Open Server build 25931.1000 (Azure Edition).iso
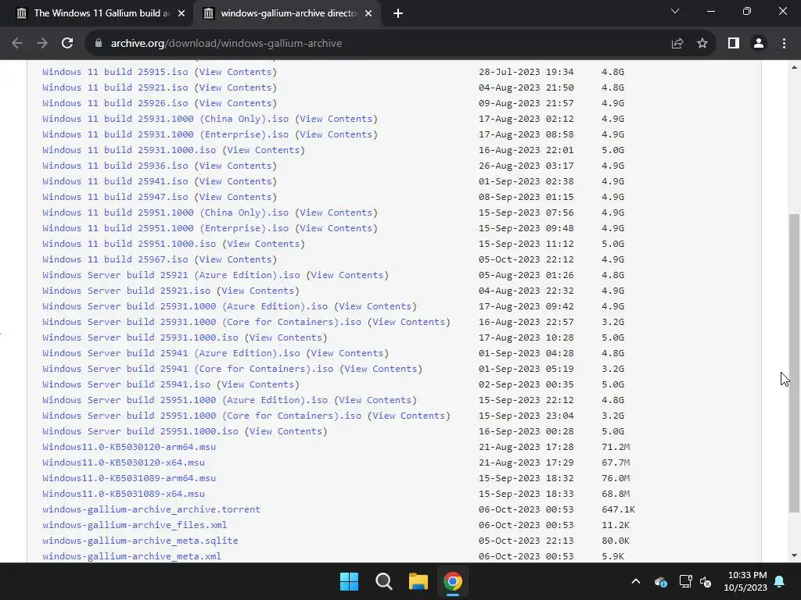 [x=185, y=306]
